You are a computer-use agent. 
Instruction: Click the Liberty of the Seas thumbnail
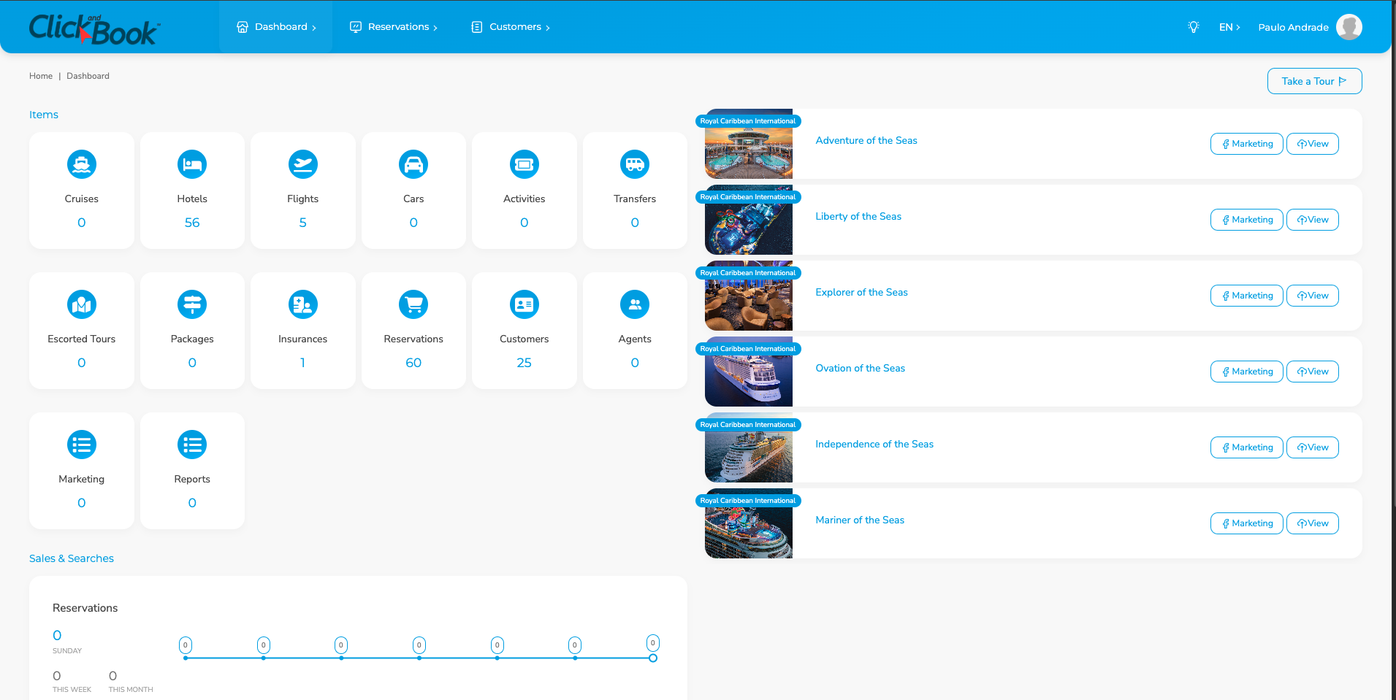[x=748, y=220]
